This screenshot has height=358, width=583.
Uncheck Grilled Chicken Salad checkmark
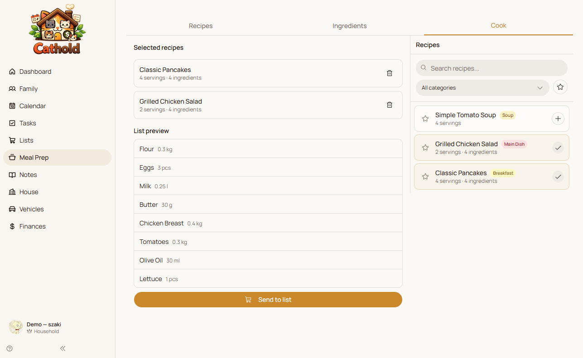pos(558,148)
